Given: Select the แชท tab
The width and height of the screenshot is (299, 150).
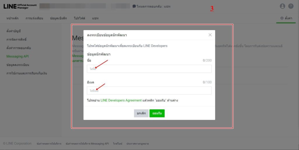Looking at the screenshot, I should 95,18.
